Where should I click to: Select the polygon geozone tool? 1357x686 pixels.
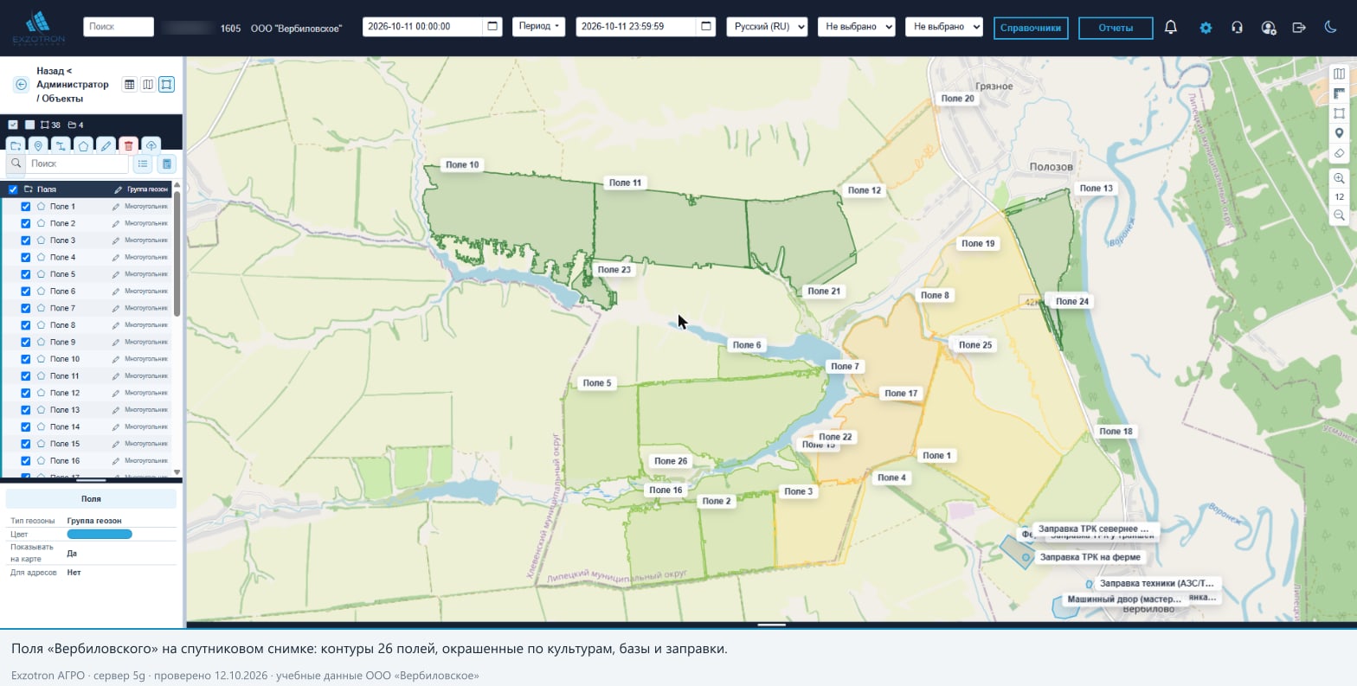(x=83, y=145)
